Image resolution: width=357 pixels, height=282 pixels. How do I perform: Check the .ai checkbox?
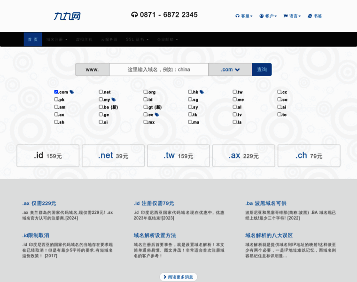click(x=279, y=107)
